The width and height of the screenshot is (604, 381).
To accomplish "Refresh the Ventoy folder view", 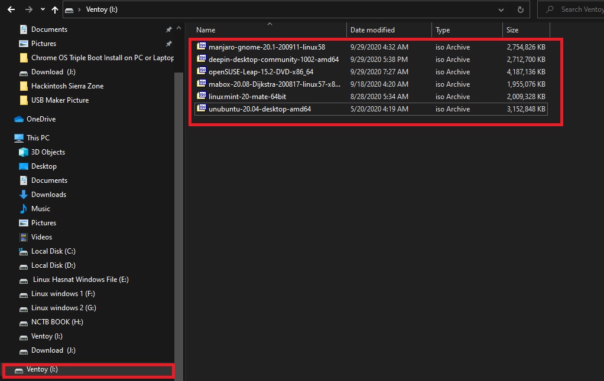I will coord(521,9).
